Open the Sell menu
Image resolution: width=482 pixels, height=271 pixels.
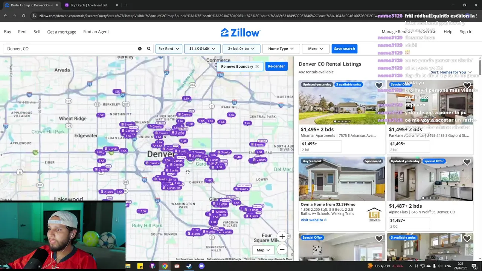tap(37, 32)
